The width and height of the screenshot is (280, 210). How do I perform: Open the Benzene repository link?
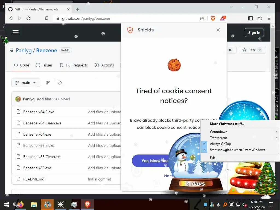[46, 51]
